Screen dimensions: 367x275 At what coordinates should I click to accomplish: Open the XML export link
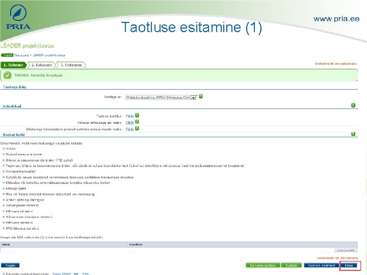click(x=76, y=273)
